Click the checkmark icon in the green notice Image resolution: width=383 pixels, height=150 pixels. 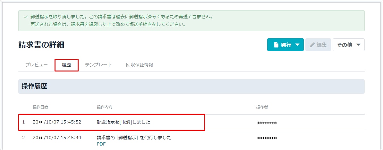point(26,17)
